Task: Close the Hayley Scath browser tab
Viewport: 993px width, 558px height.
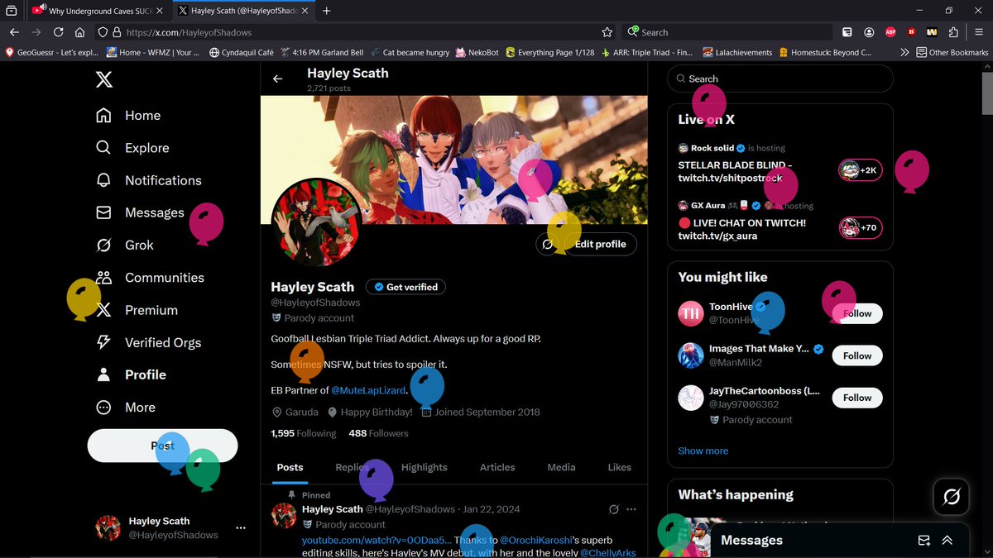Action: [x=305, y=11]
